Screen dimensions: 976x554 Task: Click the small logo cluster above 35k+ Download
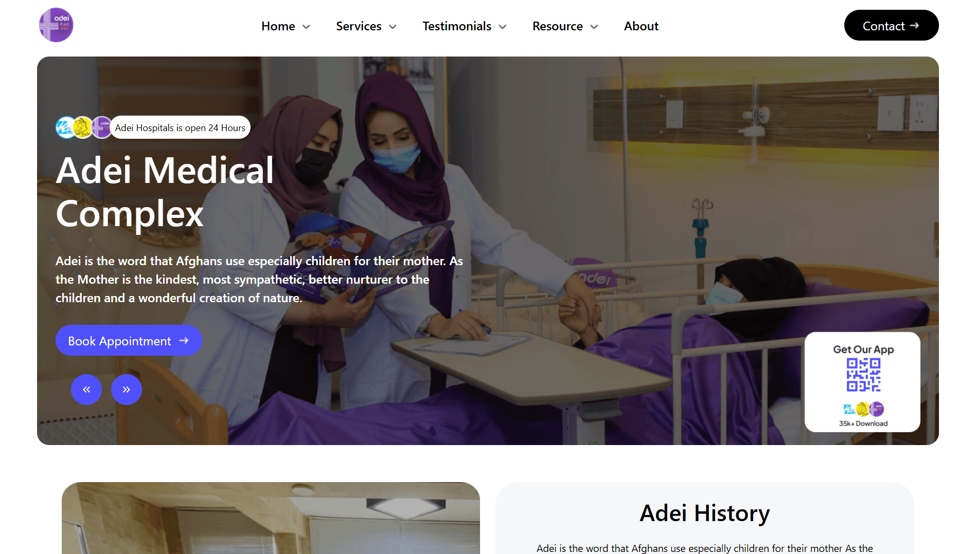(x=863, y=409)
